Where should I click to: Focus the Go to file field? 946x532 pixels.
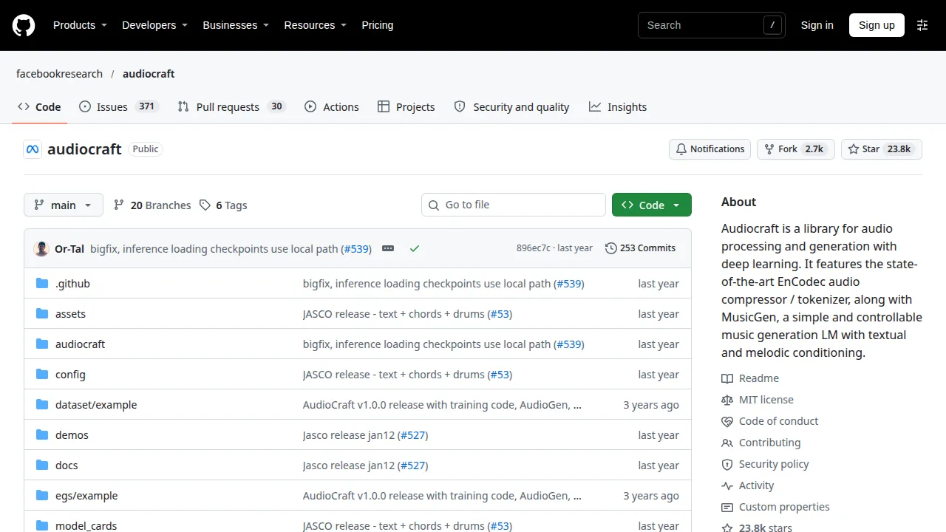click(514, 205)
